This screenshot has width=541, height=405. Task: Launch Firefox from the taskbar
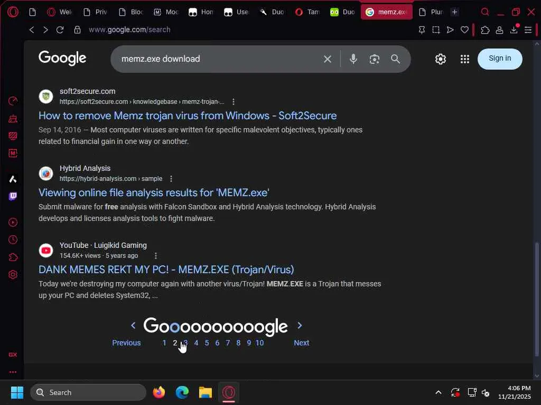pyautogui.click(x=158, y=392)
